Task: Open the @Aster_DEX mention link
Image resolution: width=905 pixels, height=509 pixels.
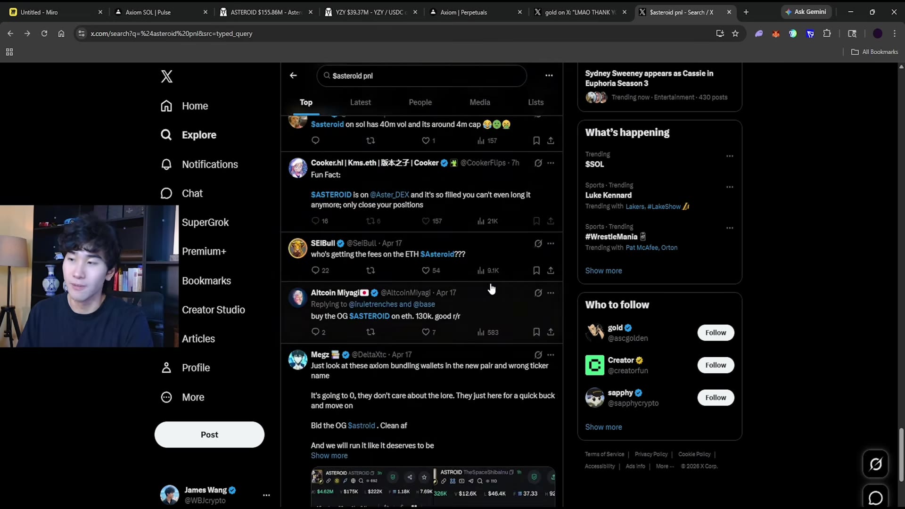Action: click(x=389, y=195)
